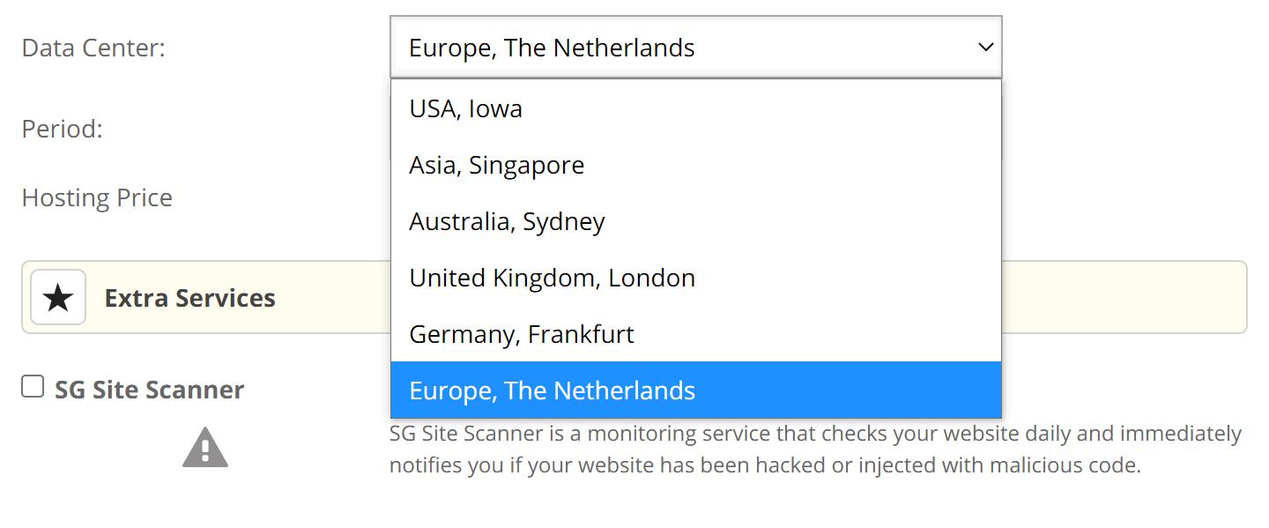Screen dimensions: 1269x528
Task: Click the SG Site Scanner label text
Action: click(150, 390)
